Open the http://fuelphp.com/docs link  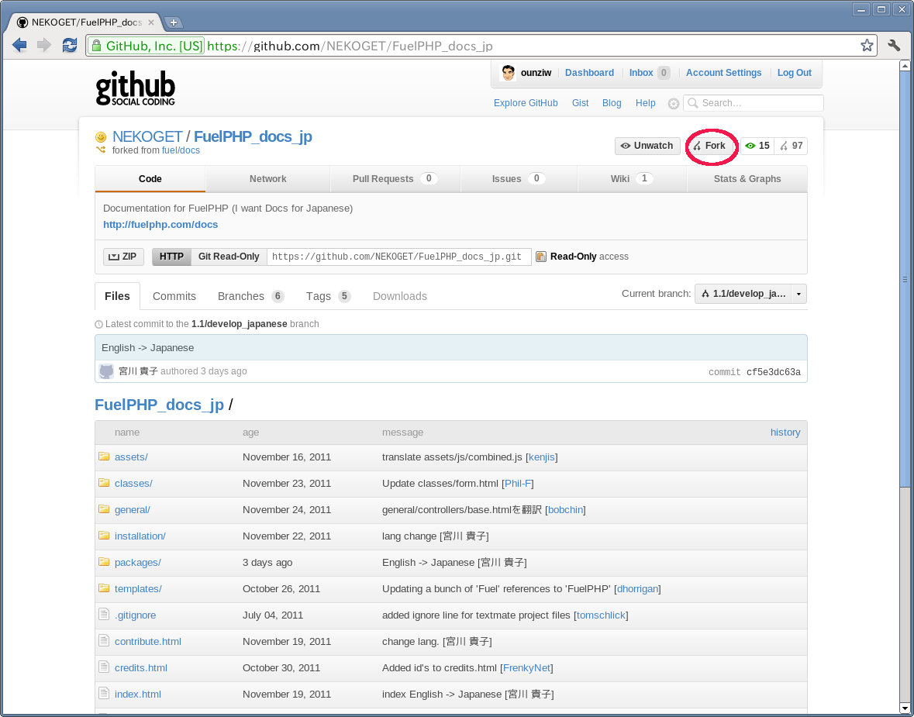(x=160, y=225)
